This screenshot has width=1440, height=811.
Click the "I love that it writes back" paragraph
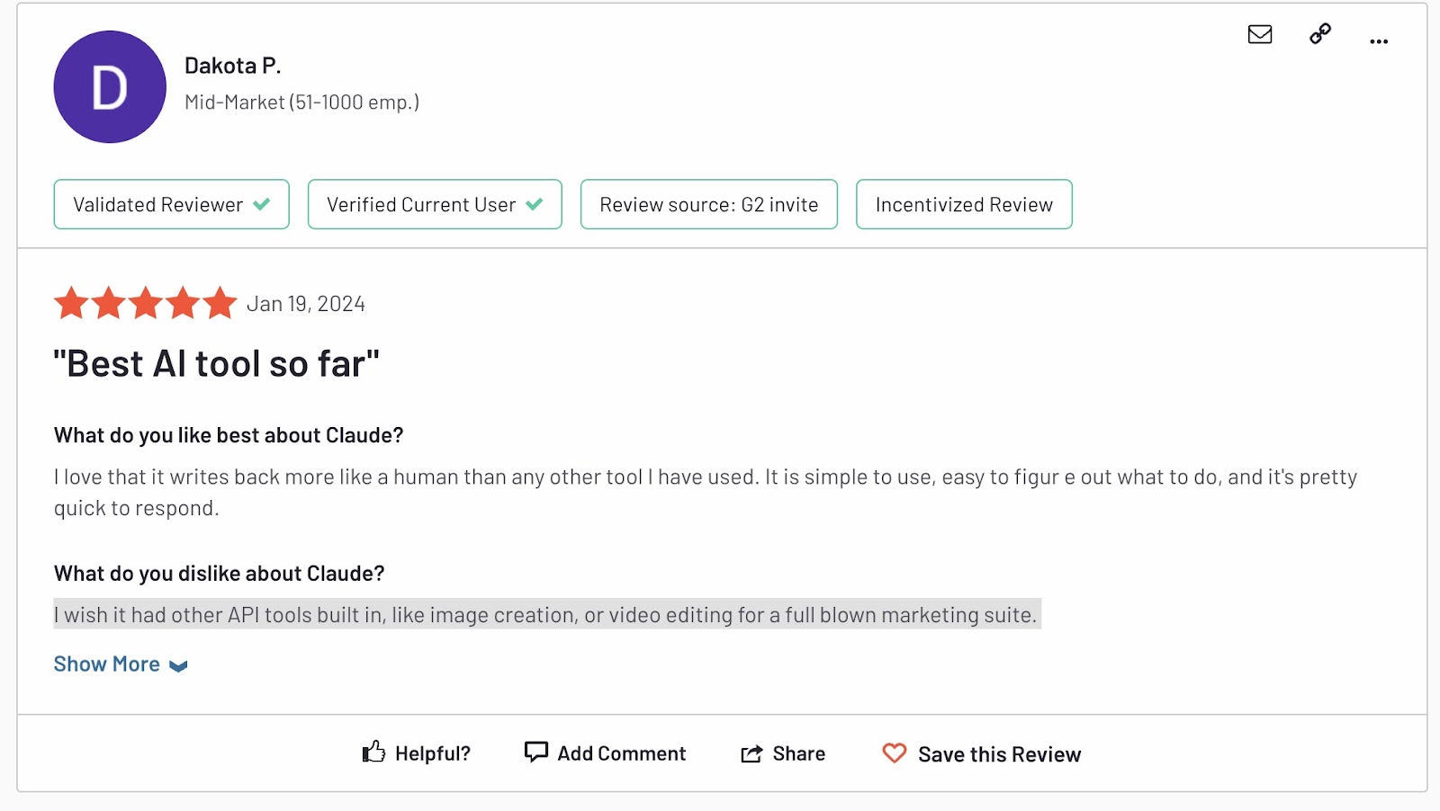(x=706, y=493)
